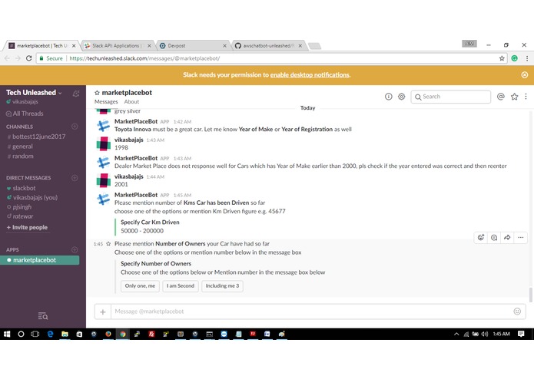Open Task View on taskbar
Screen dimensions: 534x379
click(x=35, y=335)
